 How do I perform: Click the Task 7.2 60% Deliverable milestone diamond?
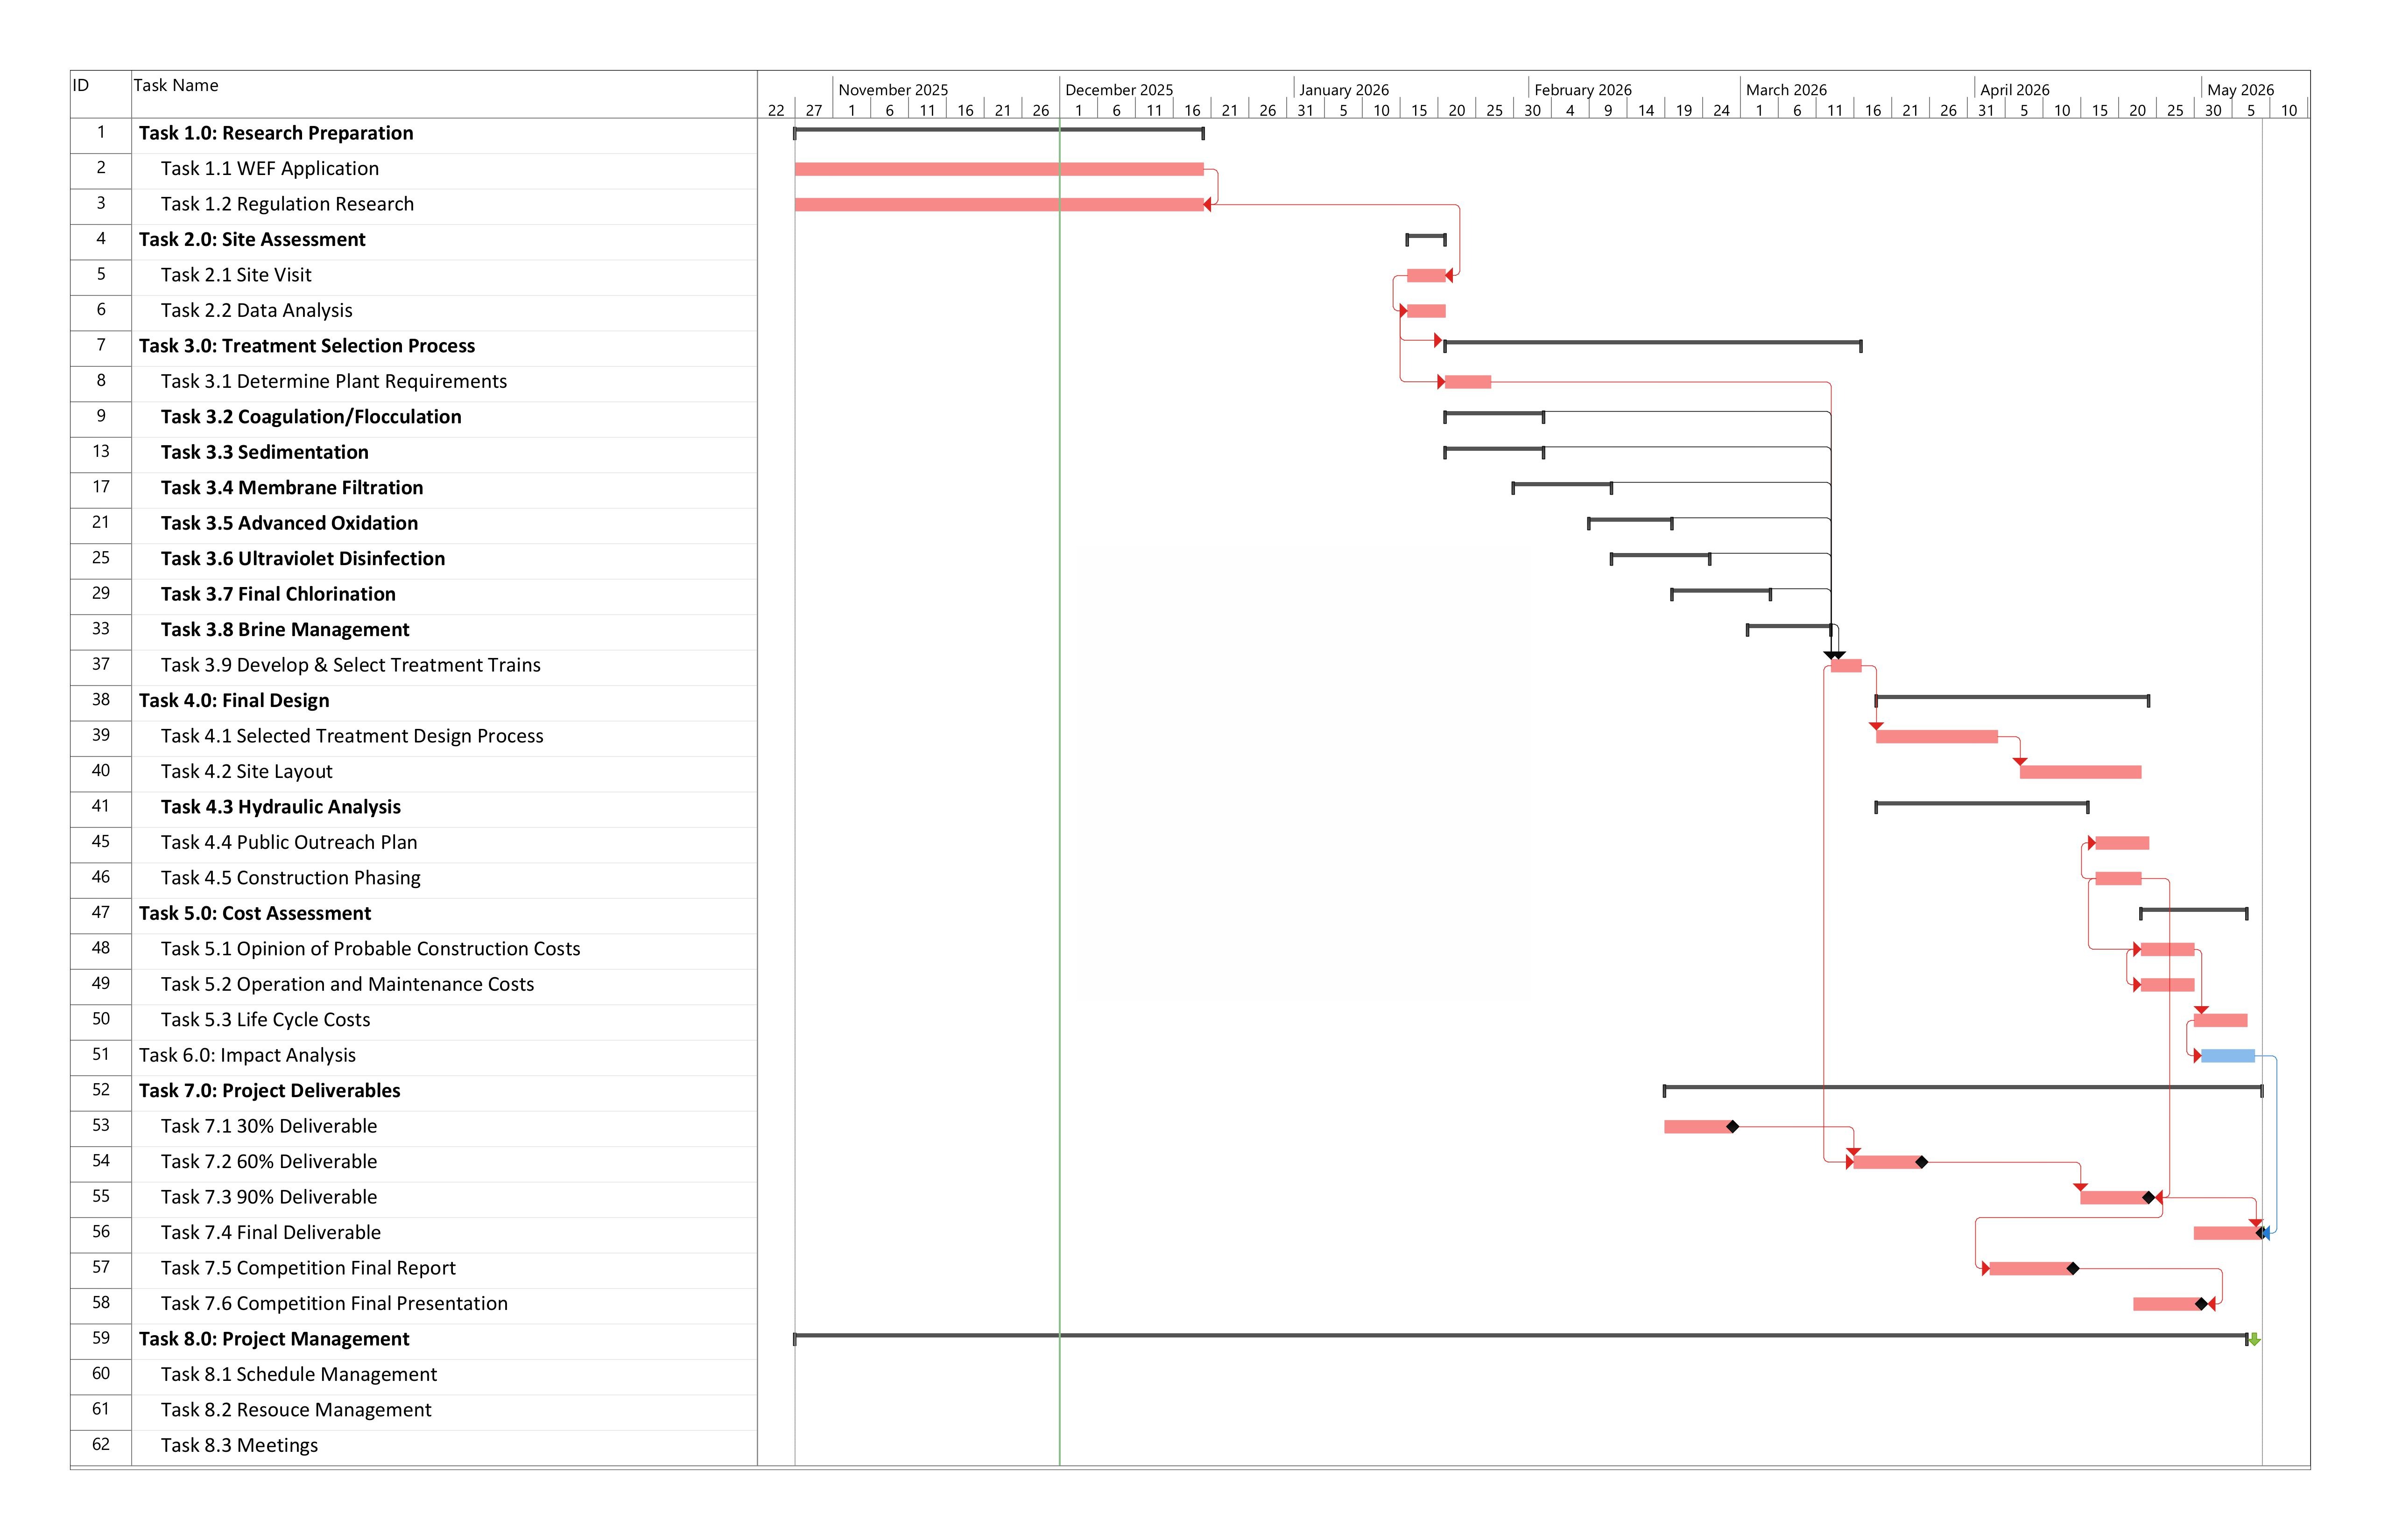(x=1921, y=1162)
